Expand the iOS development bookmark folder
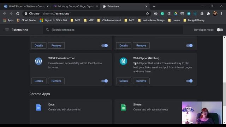 pyautogui.click(x=109, y=20)
